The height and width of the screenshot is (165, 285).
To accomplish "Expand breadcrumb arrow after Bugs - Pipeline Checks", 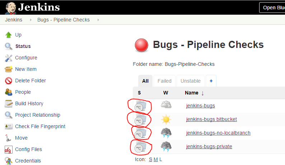I will tap(98, 20).
